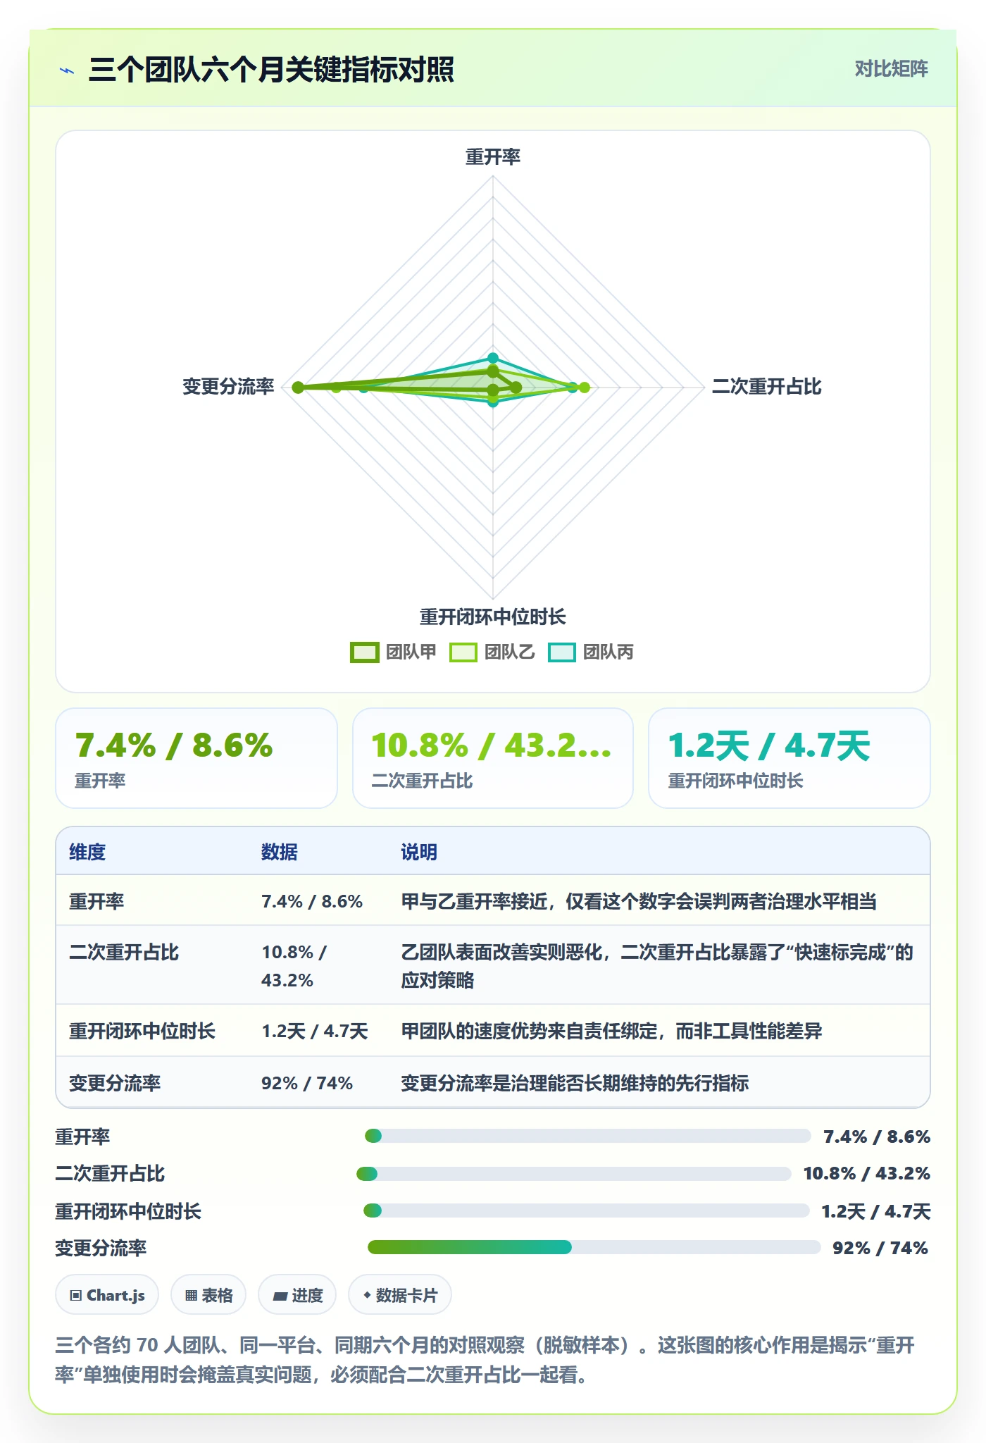Toggle the 团队甲 legend item
The width and height of the screenshot is (986, 1443).
click(393, 652)
